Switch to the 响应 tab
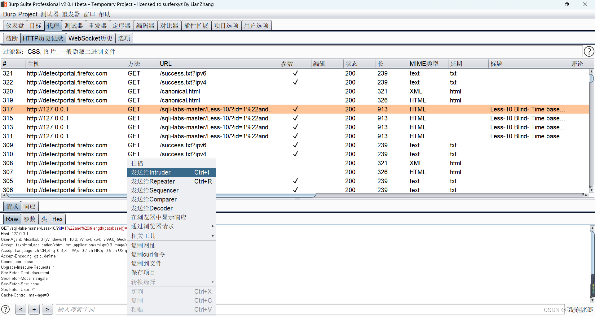Viewport: 595px width, 316px height. click(x=29, y=206)
